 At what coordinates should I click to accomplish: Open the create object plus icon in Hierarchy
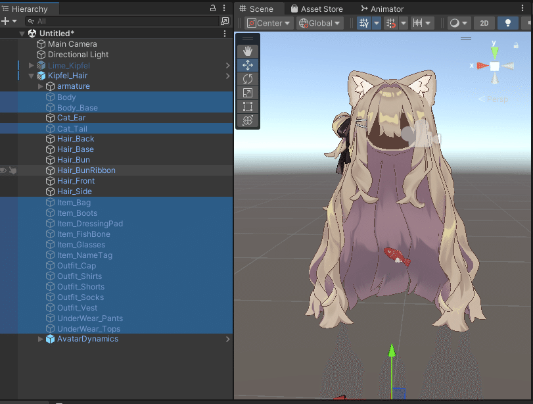coord(5,20)
